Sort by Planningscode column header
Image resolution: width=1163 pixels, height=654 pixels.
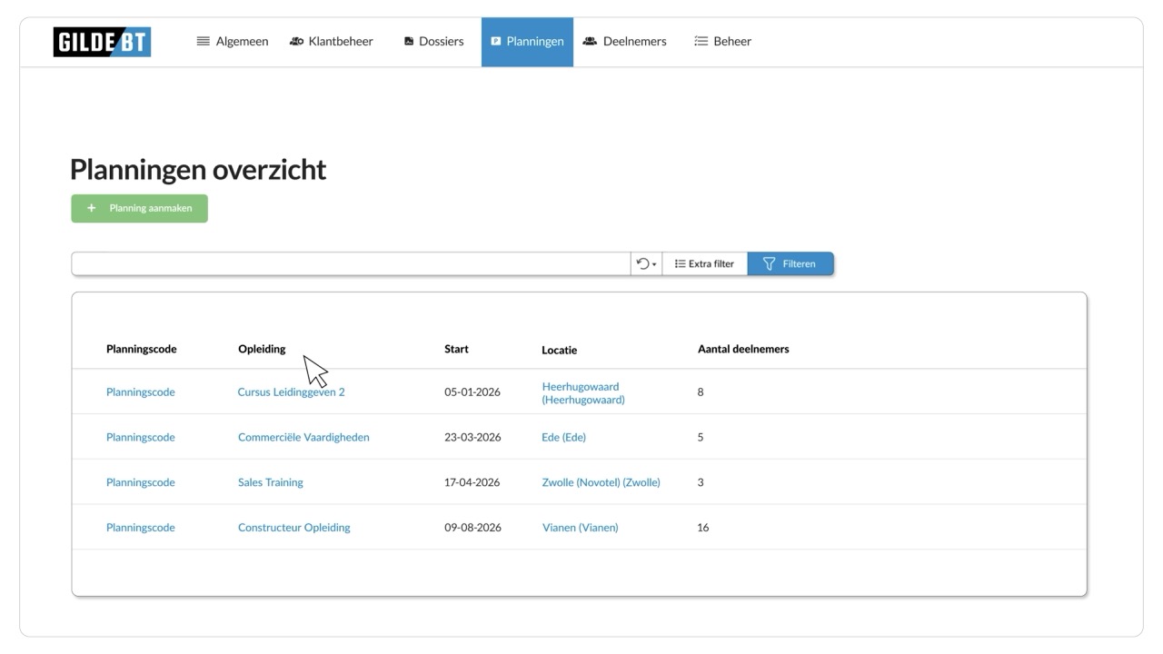[x=142, y=349]
